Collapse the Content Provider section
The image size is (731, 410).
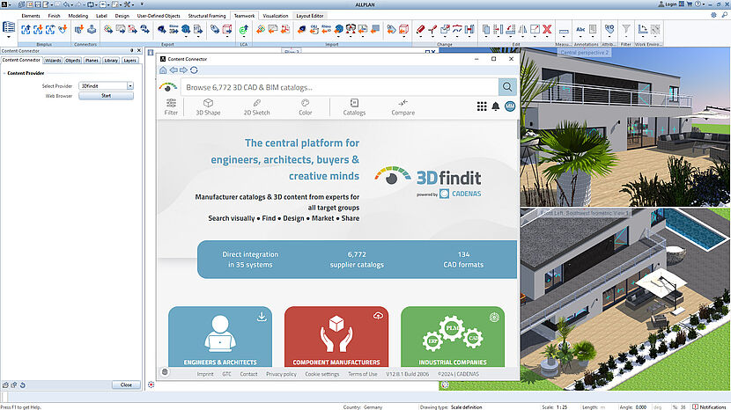4,74
